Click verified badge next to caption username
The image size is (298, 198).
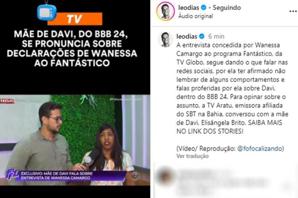(x=202, y=36)
